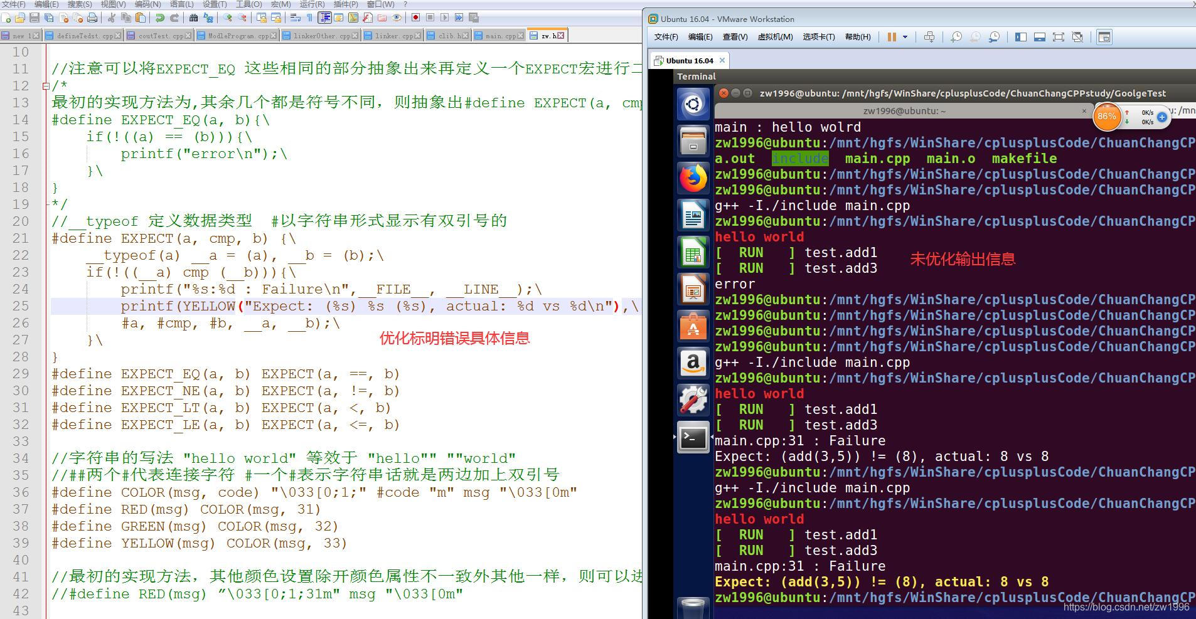Open the 查看(V) menu in VMware
The image size is (1196, 619).
(x=735, y=37)
